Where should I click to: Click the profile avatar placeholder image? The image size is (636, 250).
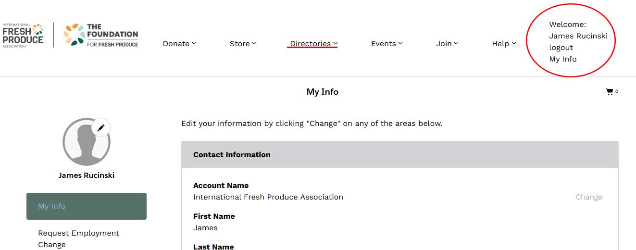[87, 142]
